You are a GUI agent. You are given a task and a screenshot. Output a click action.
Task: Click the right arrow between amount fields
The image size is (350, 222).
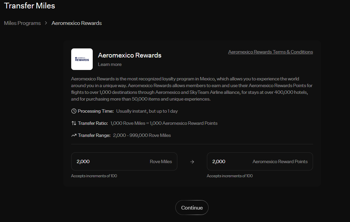[x=192, y=162]
